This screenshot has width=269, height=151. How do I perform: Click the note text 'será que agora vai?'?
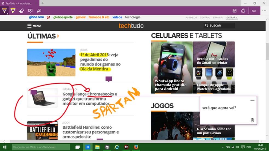[x=219, y=108]
